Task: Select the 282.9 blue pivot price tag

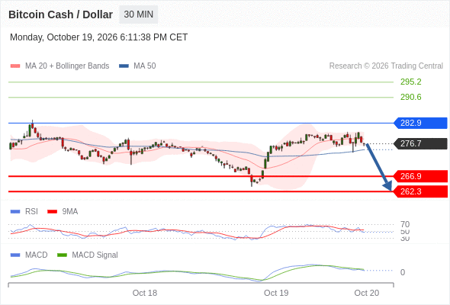Action: [x=420, y=123]
